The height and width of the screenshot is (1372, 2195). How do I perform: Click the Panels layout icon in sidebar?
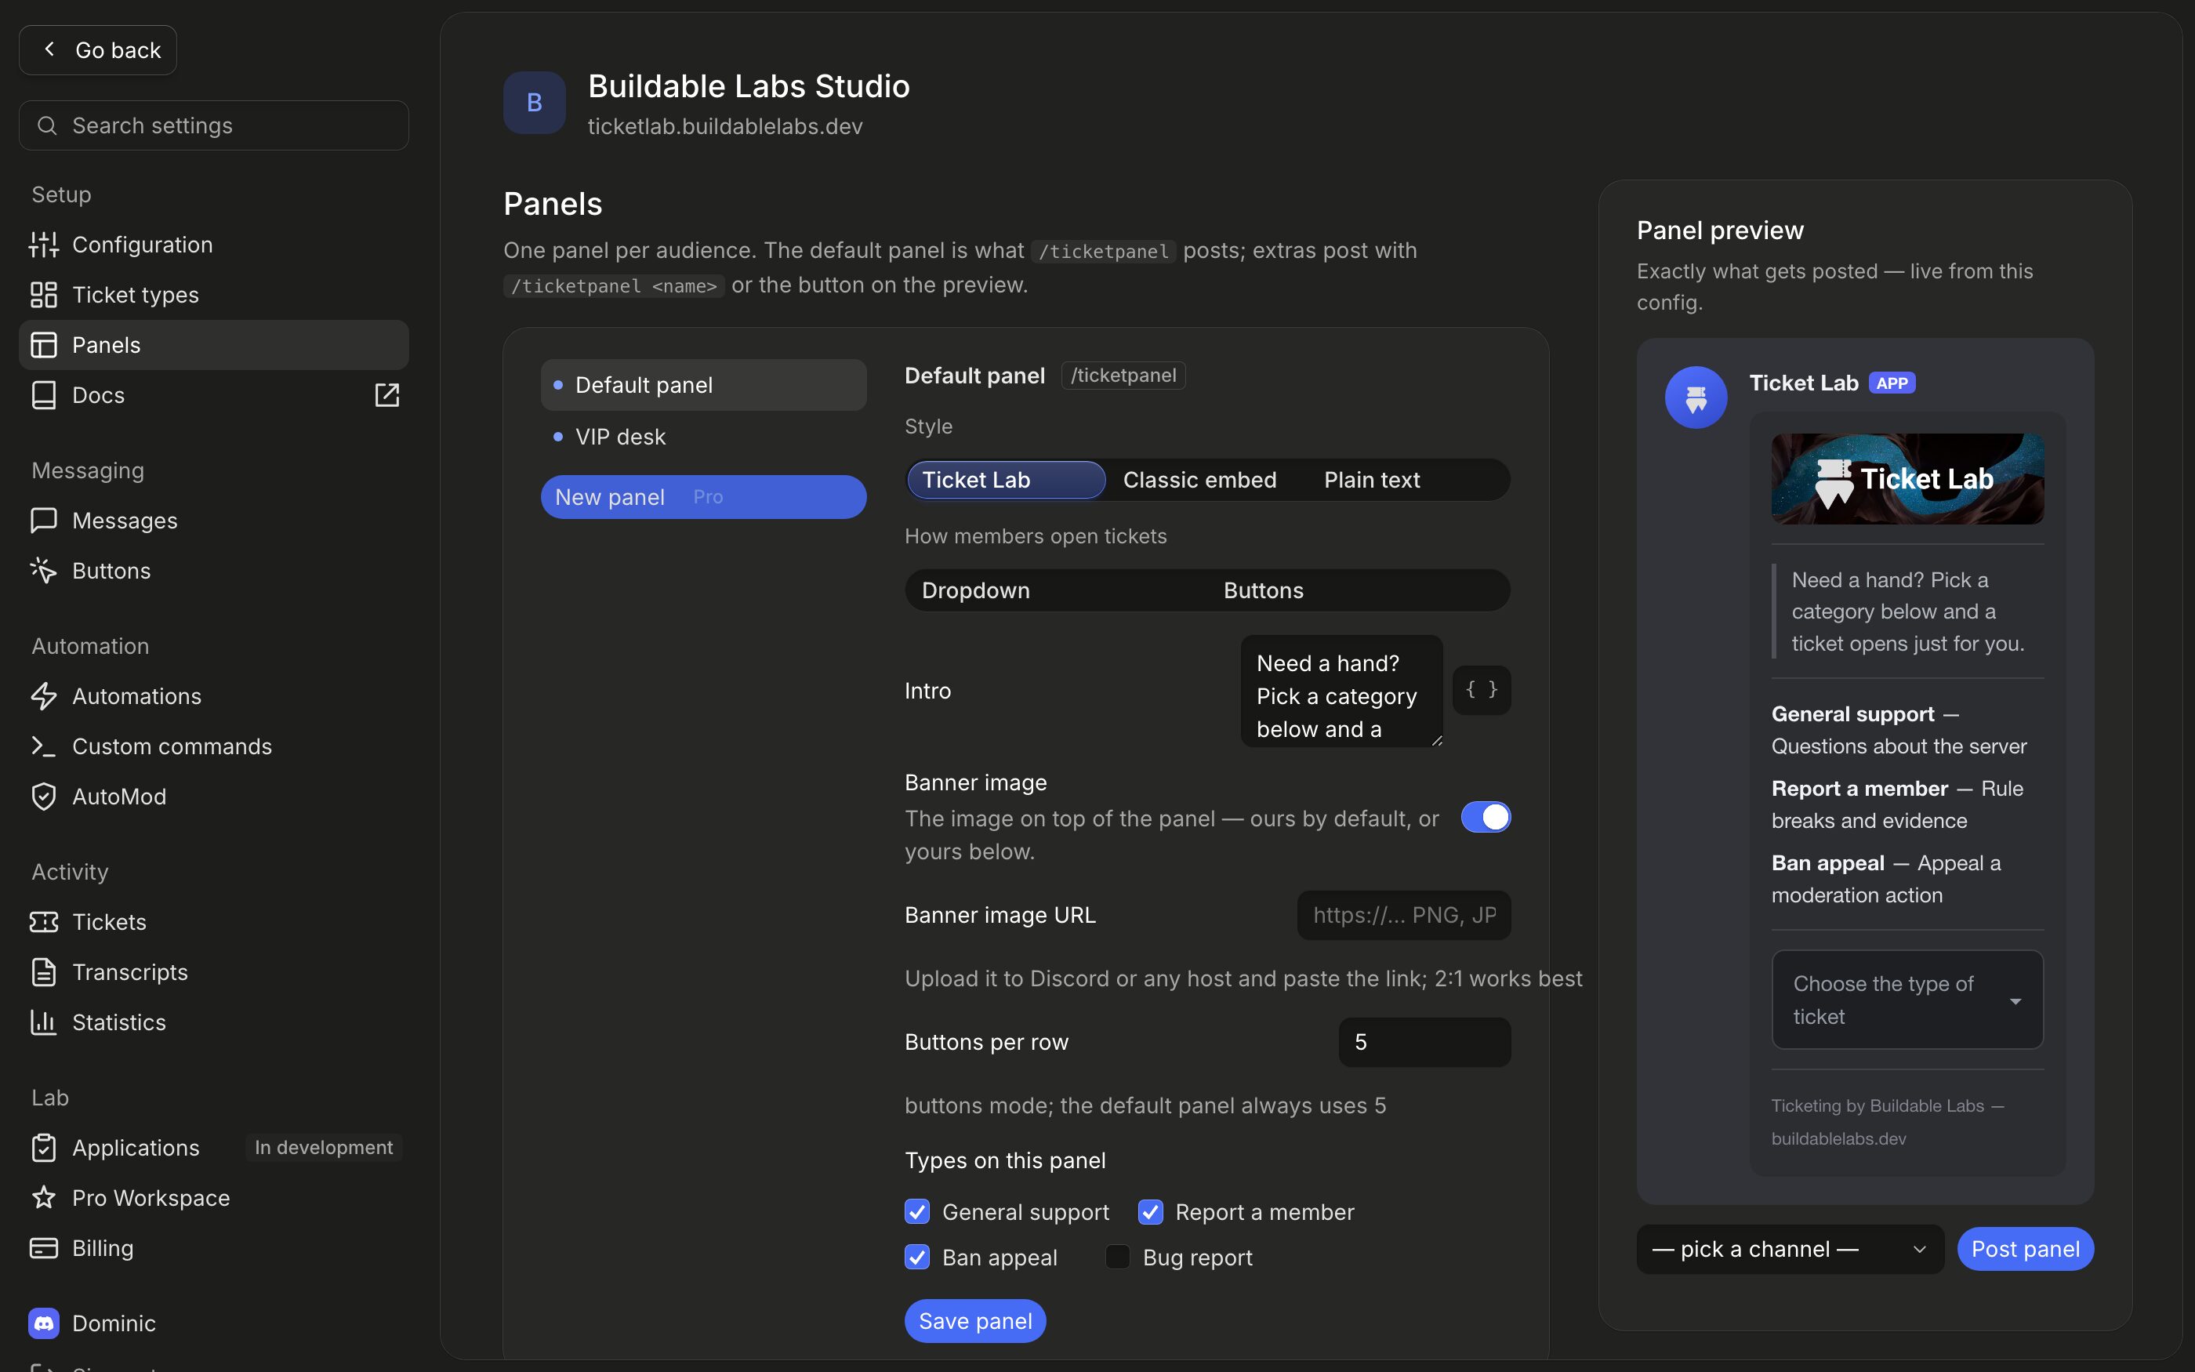coord(44,345)
